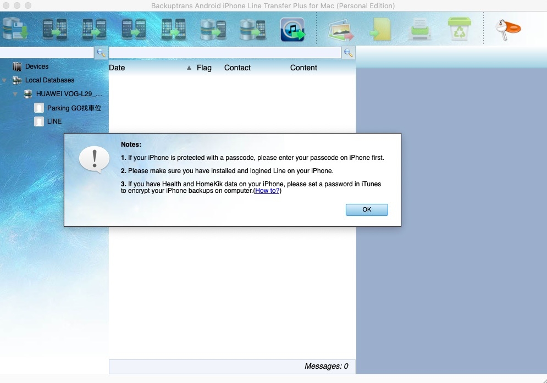
Task: Click the contact icon beside Parking GO
Action: point(39,108)
